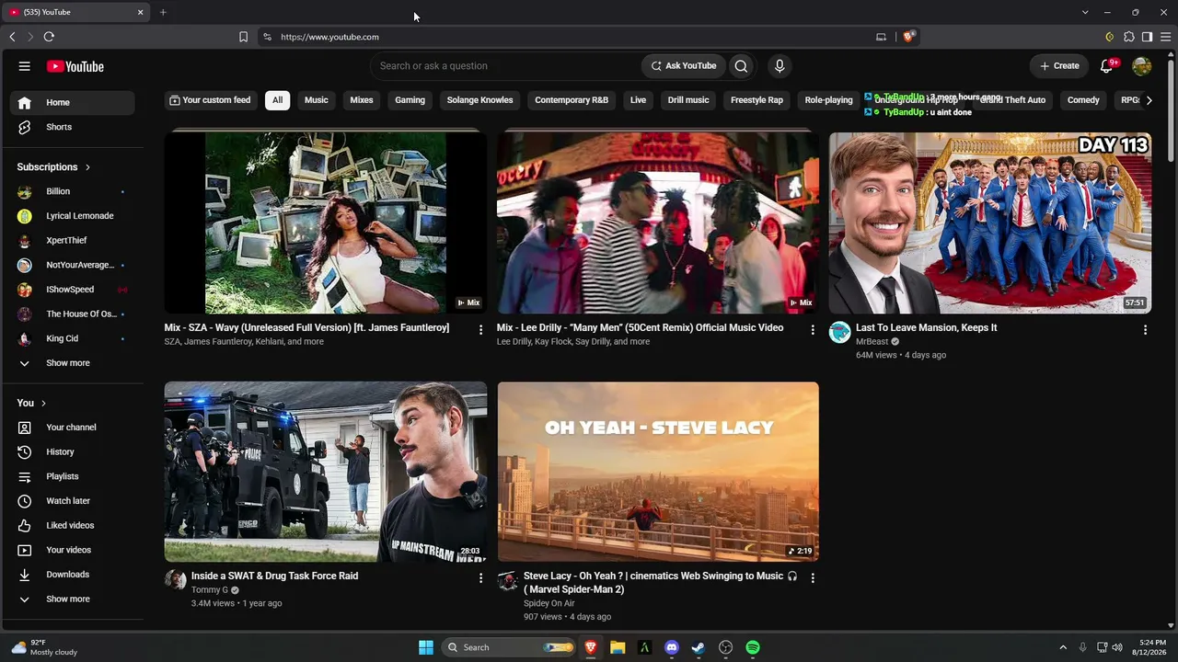This screenshot has width=1178, height=662.
Task: Play the MrBeast DAY 113 thumbnail
Action: tap(990, 223)
